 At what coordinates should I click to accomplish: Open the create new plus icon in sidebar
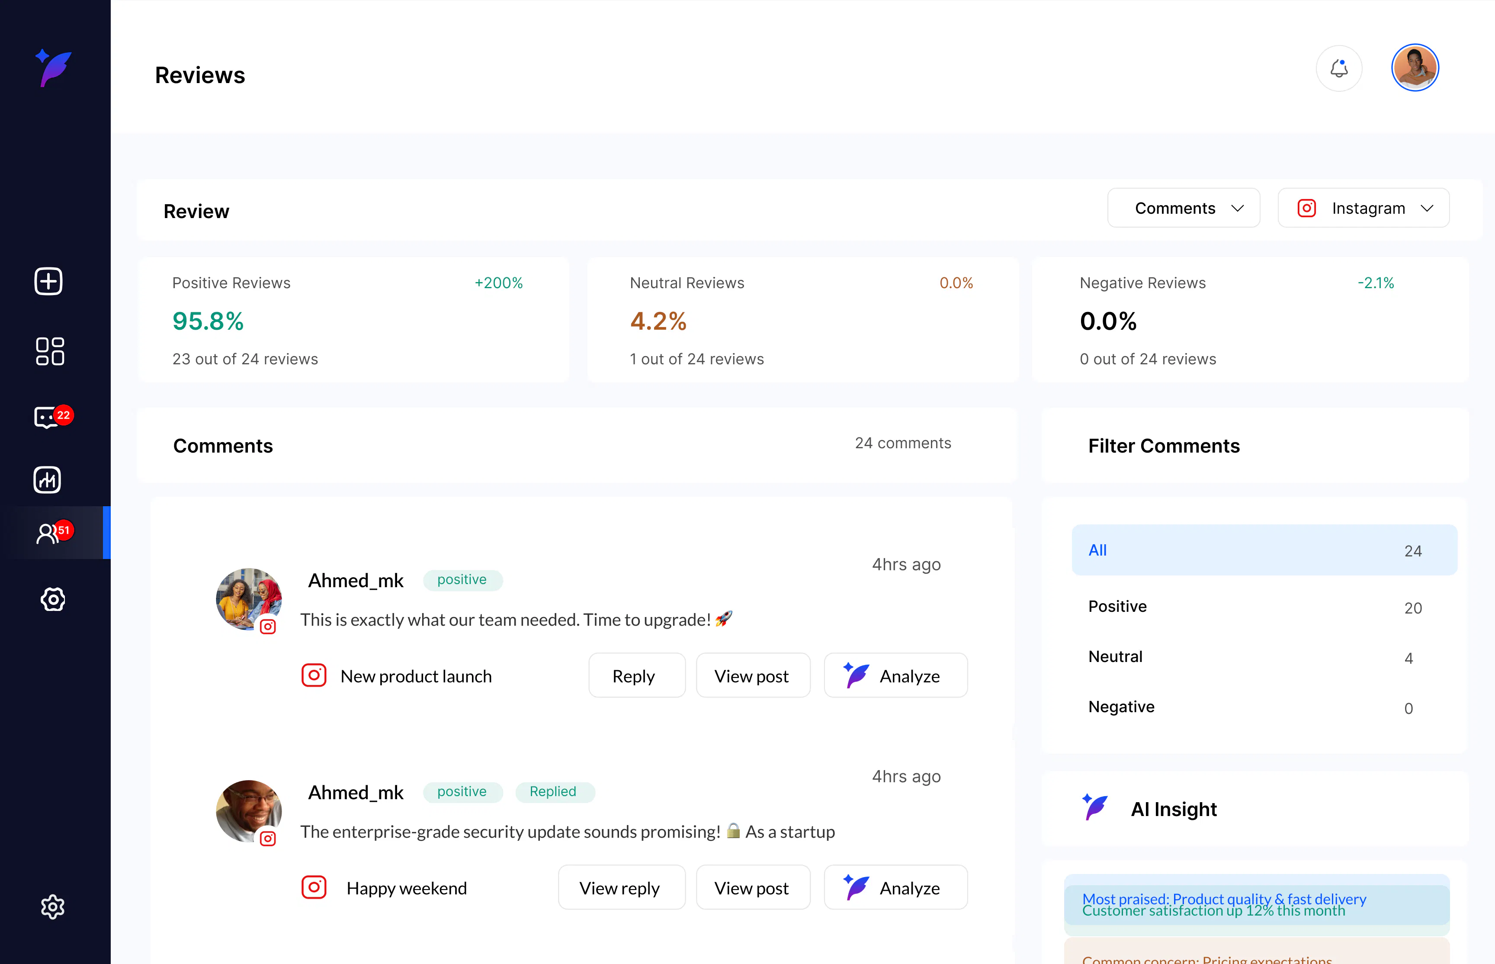pyautogui.click(x=48, y=281)
